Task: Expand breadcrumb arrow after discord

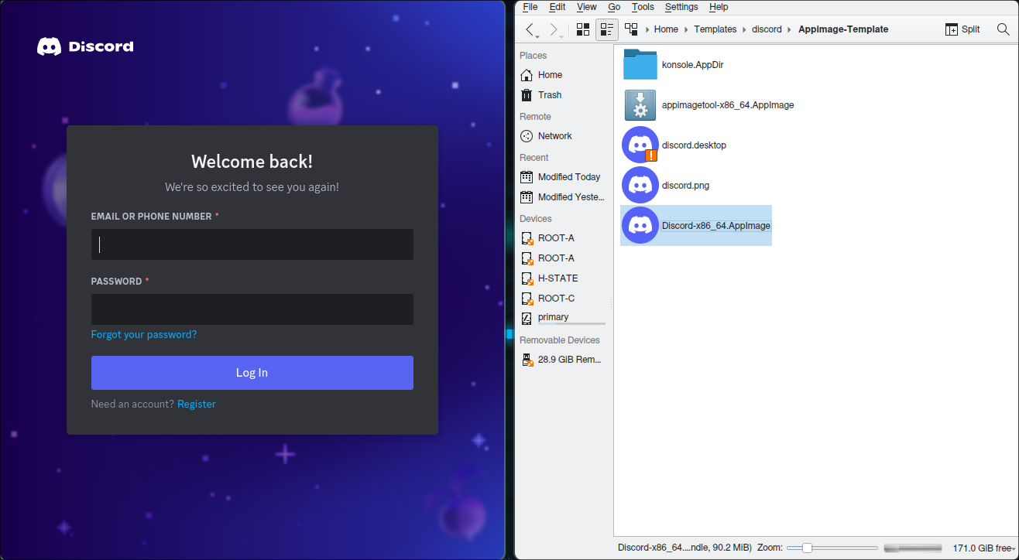Action: [x=790, y=29]
